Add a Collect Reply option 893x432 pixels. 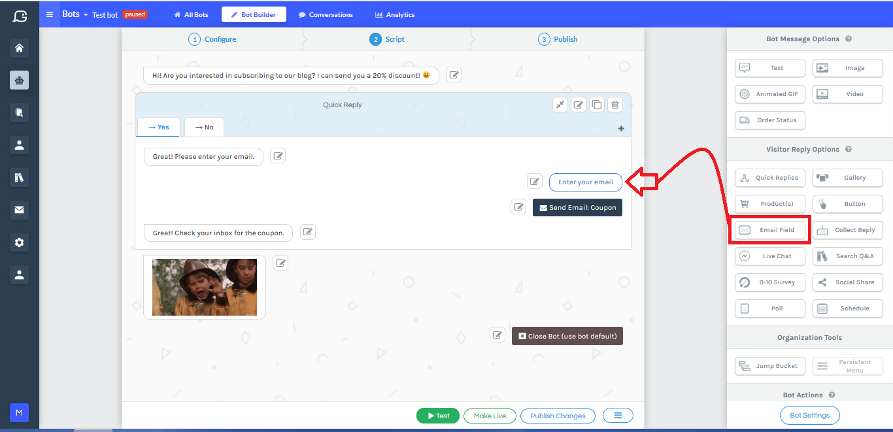(x=848, y=230)
